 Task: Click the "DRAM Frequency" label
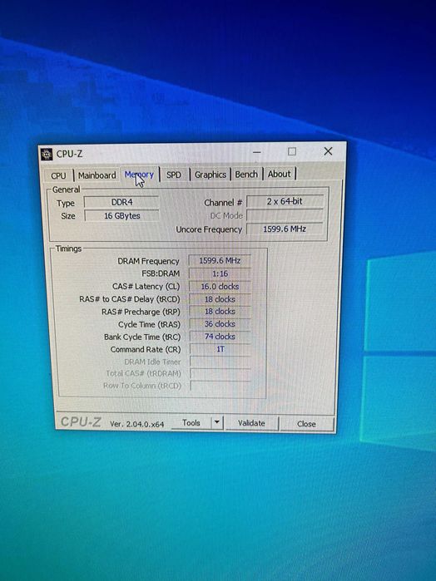[x=148, y=261]
